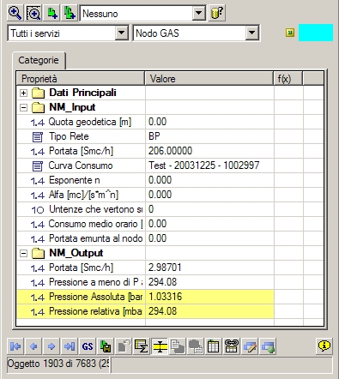Viewport: 339px width, 379px height.
Task: Select the NM_Output folder label
Action: [x=76, y=253]
